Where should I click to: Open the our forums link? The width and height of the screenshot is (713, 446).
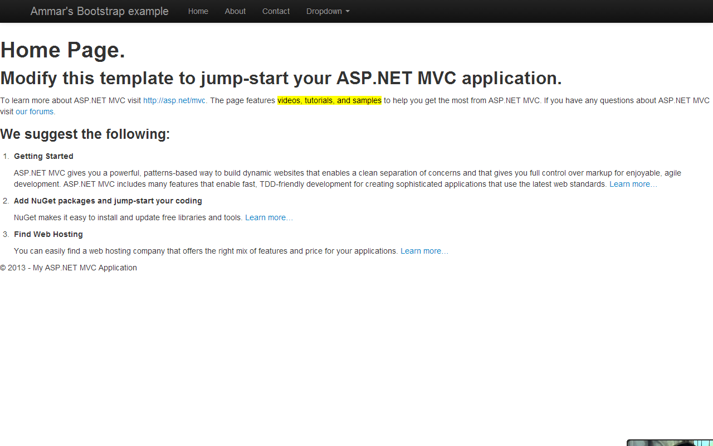(x=34, y=111)
